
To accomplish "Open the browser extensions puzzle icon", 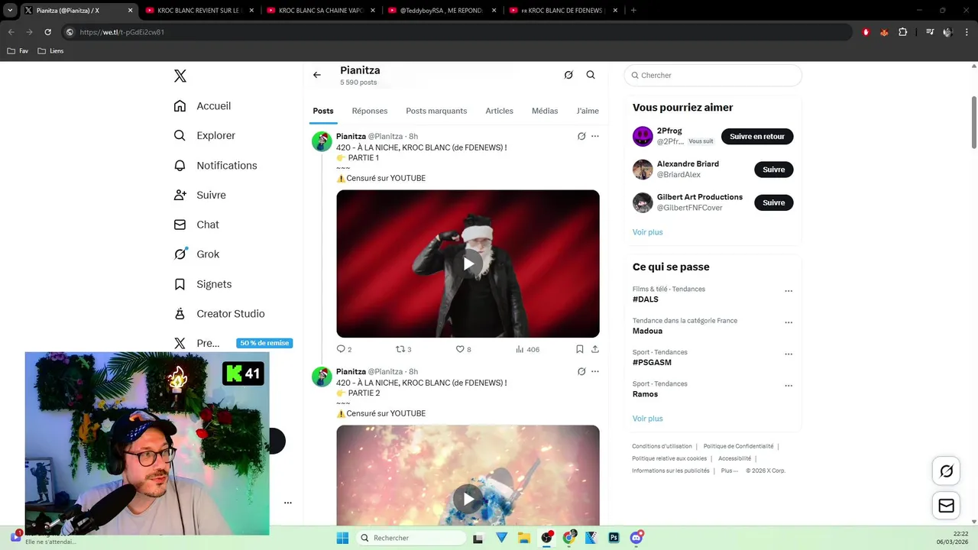I will (x=902, y=32).
